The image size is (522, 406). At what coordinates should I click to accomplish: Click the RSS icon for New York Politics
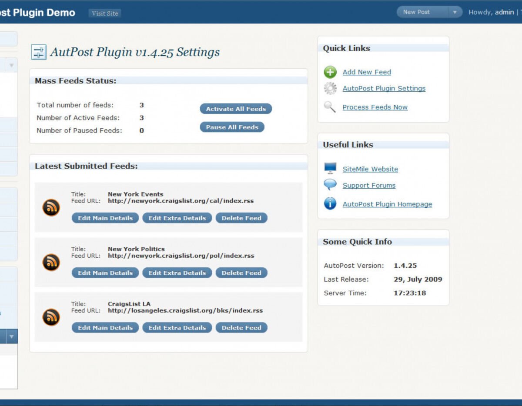tap(51, 262)
